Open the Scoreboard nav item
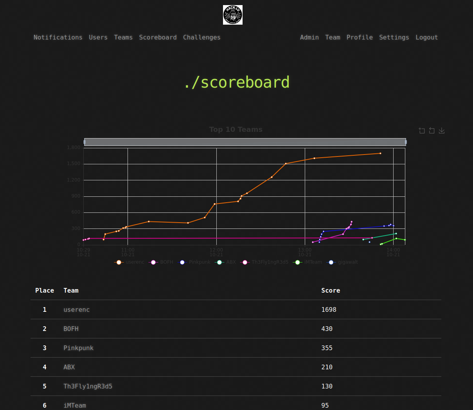The width and height of the screenshot is (473, 410). [x=158, y=37]
